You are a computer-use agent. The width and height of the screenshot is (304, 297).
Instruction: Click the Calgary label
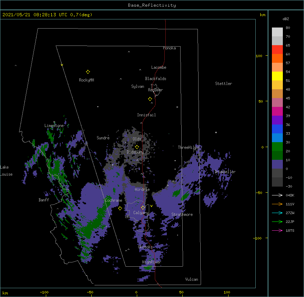[141, 213]
